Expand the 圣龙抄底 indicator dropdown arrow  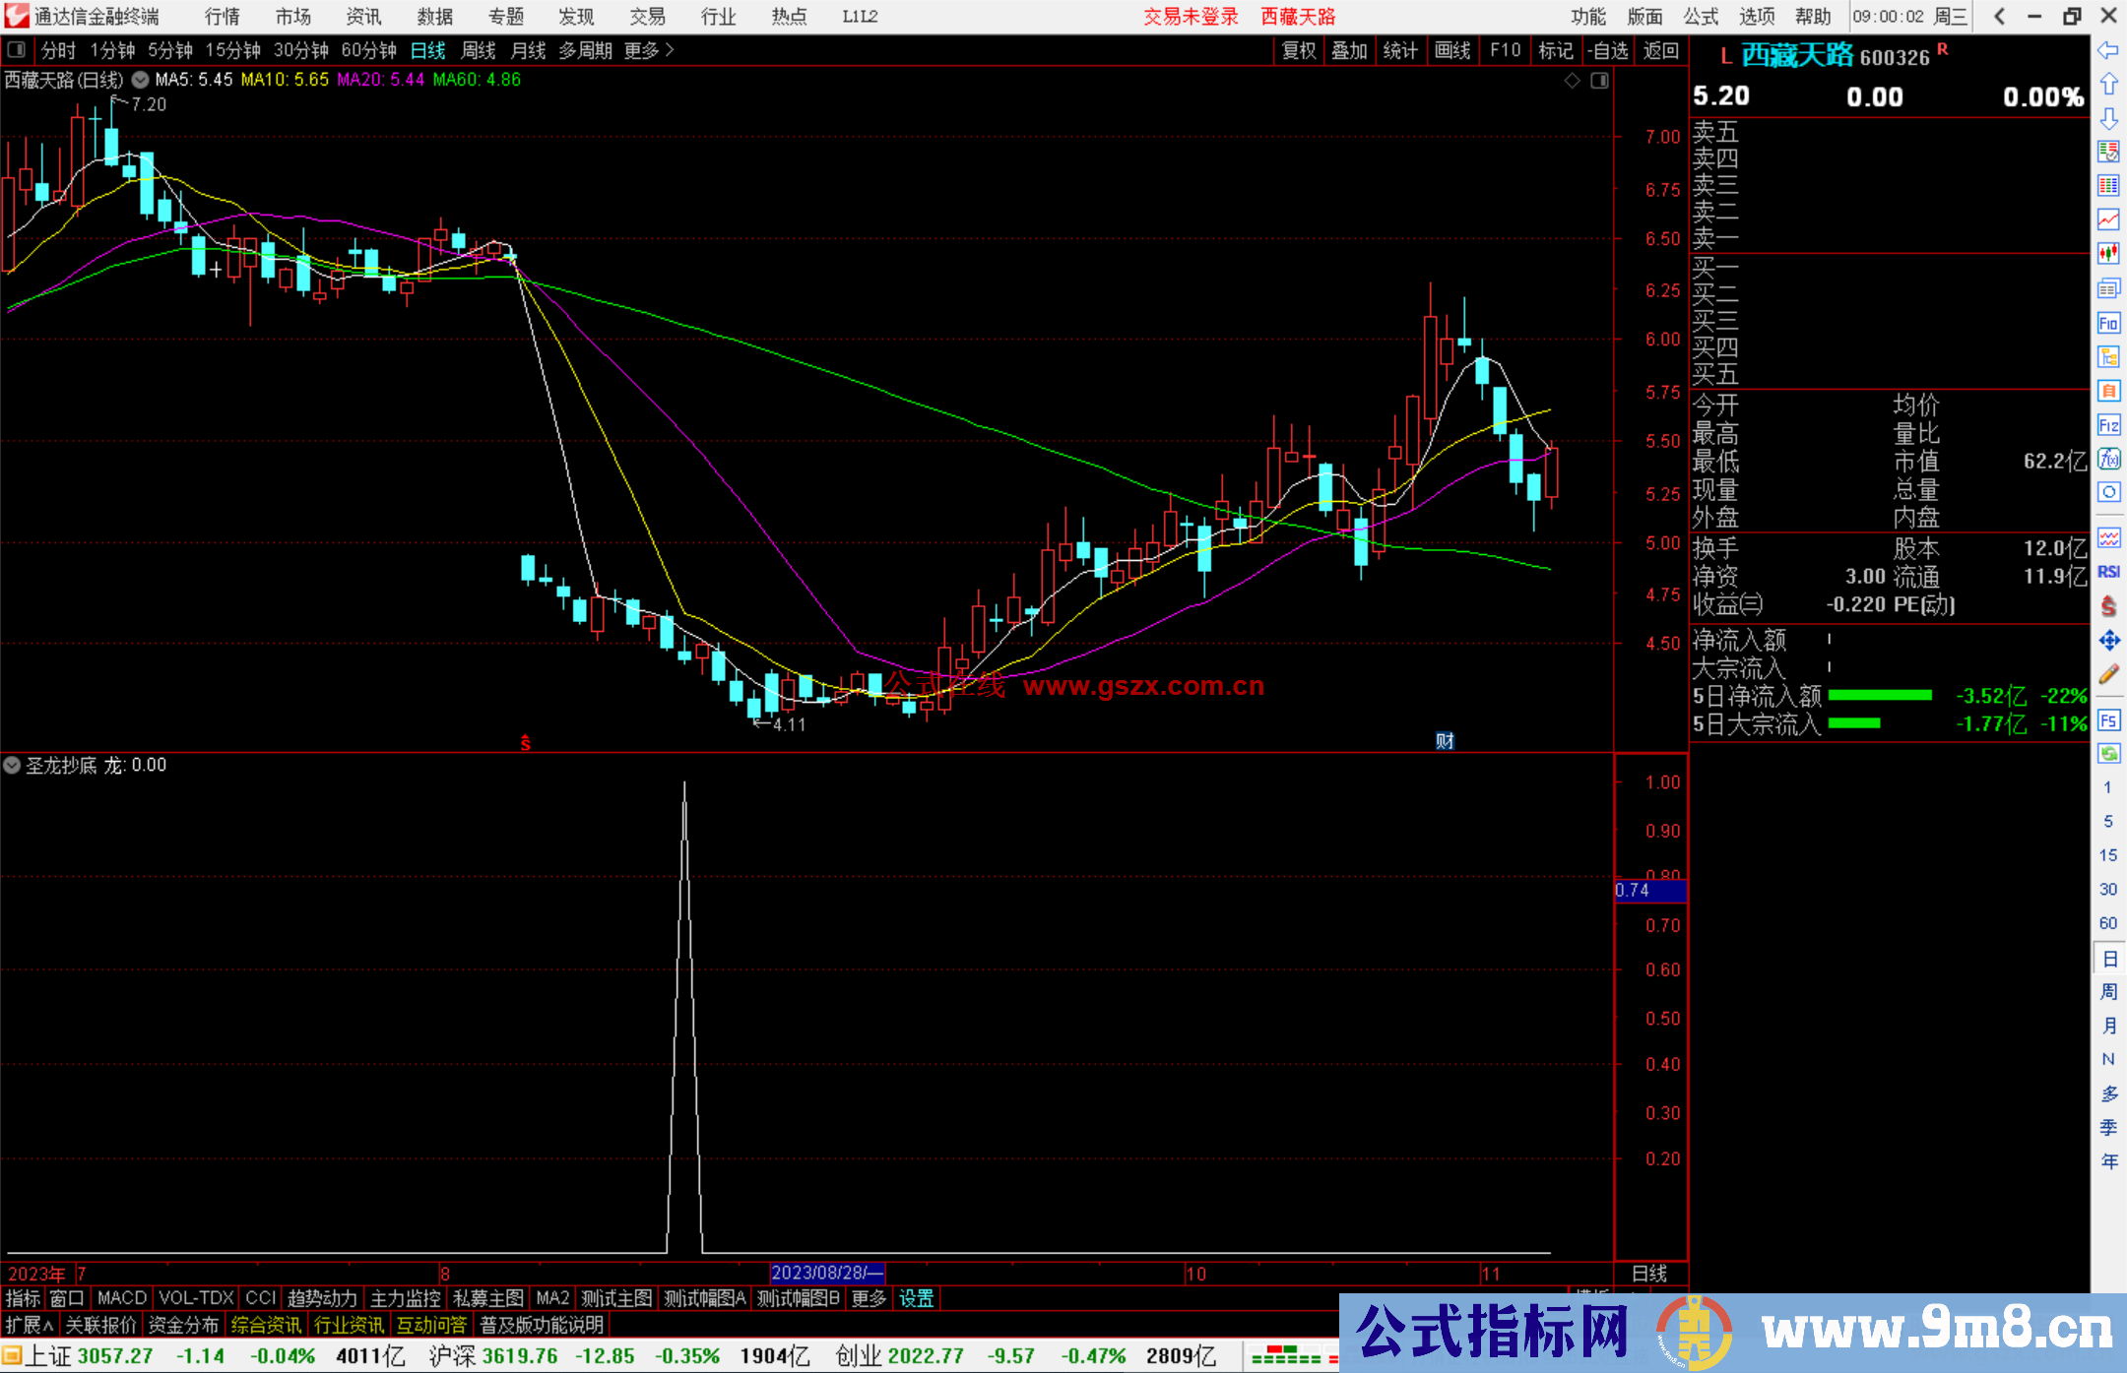click(x=12, y=765)
